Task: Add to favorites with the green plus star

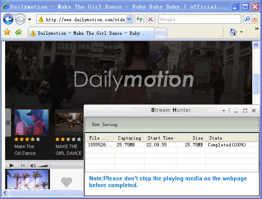Action: pyautogui.click(x=18, y=32)
